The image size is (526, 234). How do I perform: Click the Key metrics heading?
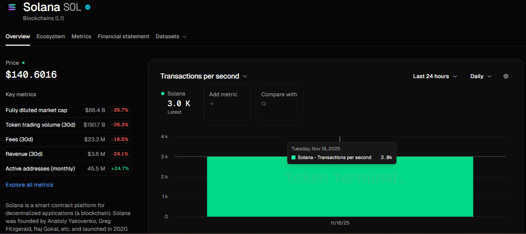21,94
